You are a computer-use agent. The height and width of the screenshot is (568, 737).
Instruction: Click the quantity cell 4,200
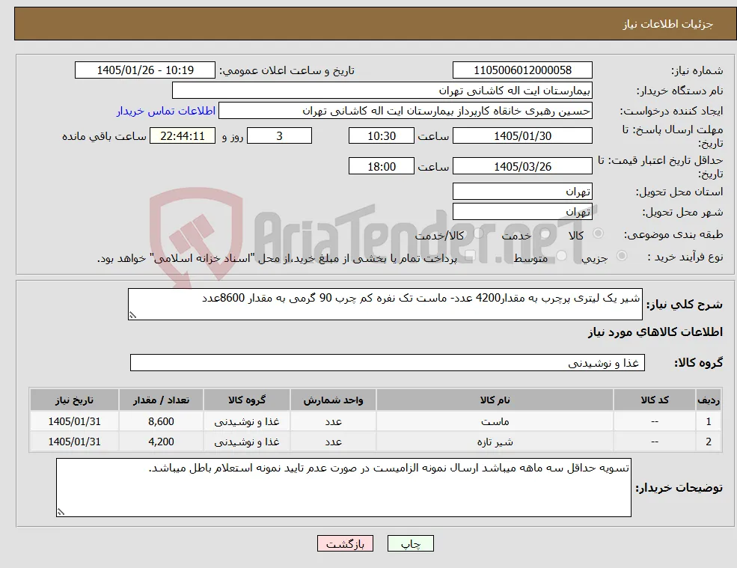tap(161, 442)
